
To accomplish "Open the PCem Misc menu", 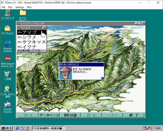I will [29, 7].
